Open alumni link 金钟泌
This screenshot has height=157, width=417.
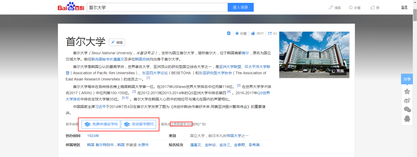210,145
